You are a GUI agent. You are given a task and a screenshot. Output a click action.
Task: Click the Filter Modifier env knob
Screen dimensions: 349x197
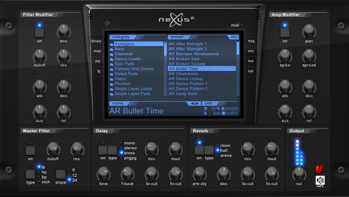click(x=64, y=31)
